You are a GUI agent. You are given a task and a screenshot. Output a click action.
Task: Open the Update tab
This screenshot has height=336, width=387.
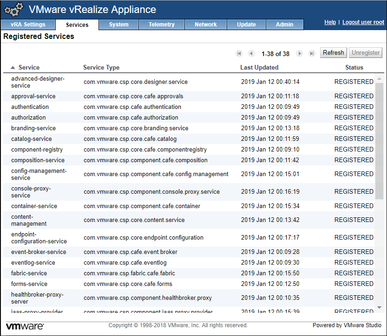(x=246, y=25)
